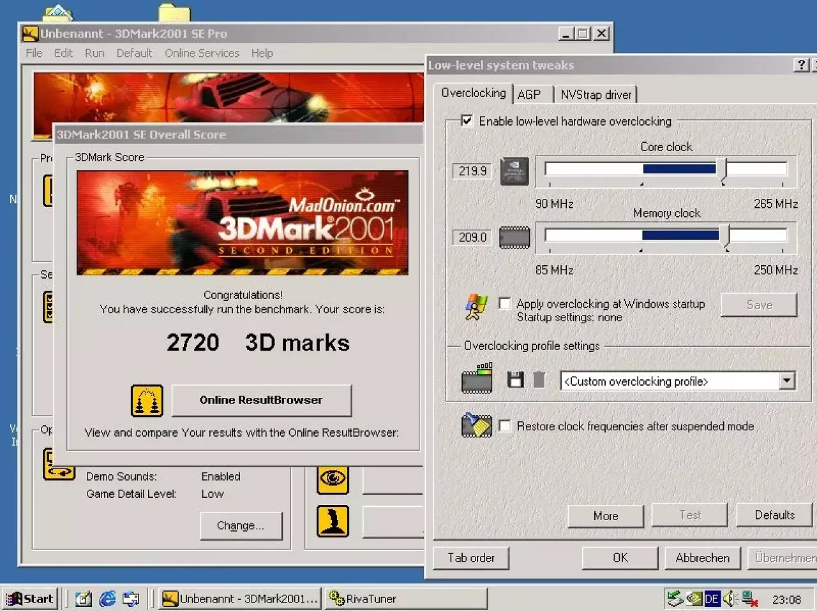
Task: Open Internet Explorer from quick launch
Action: tap(107, 599)
